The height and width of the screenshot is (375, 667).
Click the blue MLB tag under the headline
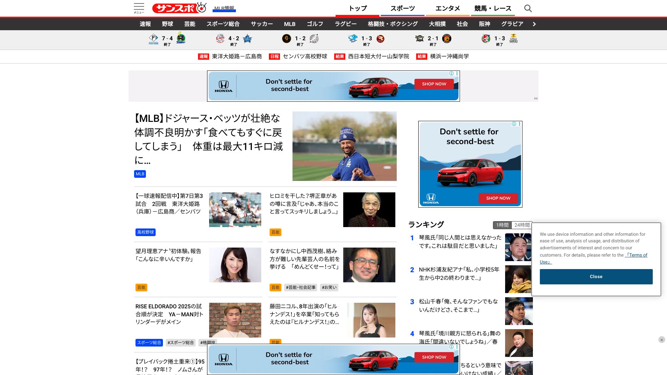[140, 174]
